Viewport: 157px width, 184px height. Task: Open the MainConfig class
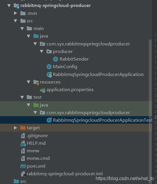65,67
